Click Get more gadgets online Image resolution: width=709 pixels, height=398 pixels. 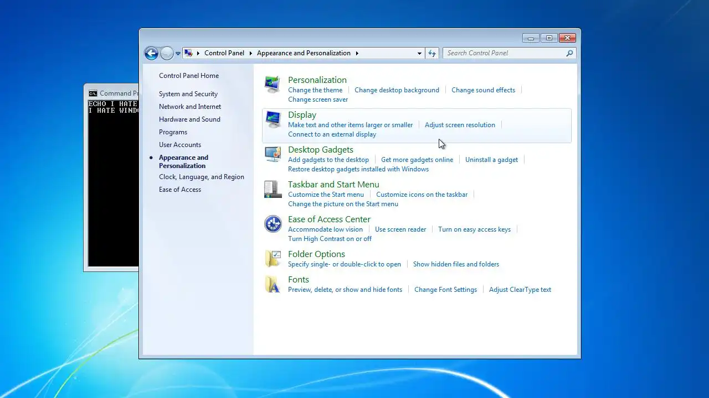pos(417,160)
